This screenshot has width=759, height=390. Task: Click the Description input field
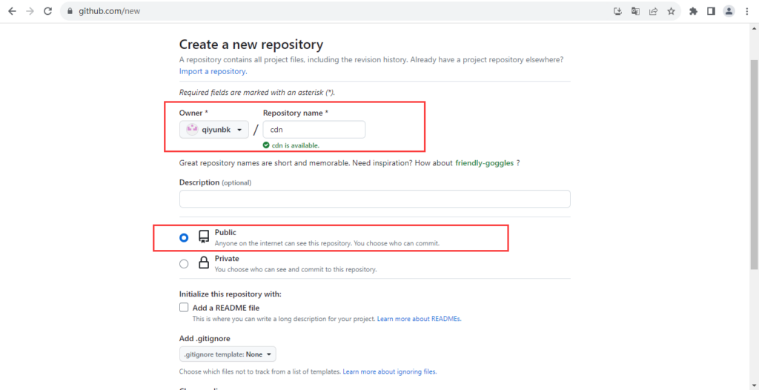[x=374, y=199]
